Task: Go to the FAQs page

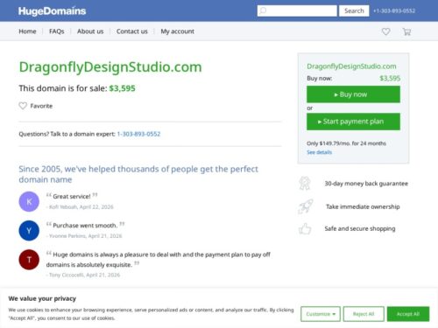Action: pyautogui.click(x=57, y=31)
